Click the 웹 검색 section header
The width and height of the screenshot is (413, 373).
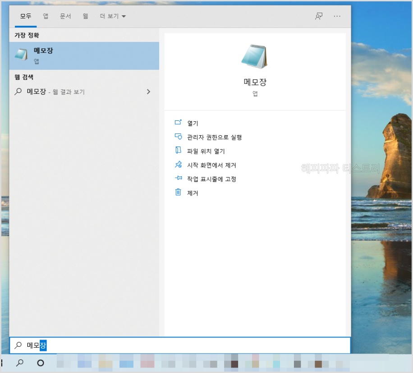(x=24, y=77)
